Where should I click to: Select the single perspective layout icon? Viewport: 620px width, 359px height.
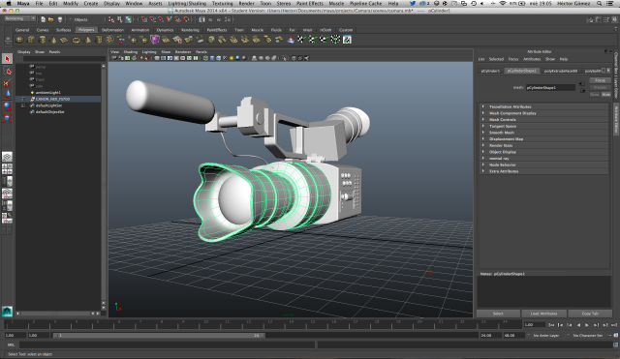tap(7, 157)
